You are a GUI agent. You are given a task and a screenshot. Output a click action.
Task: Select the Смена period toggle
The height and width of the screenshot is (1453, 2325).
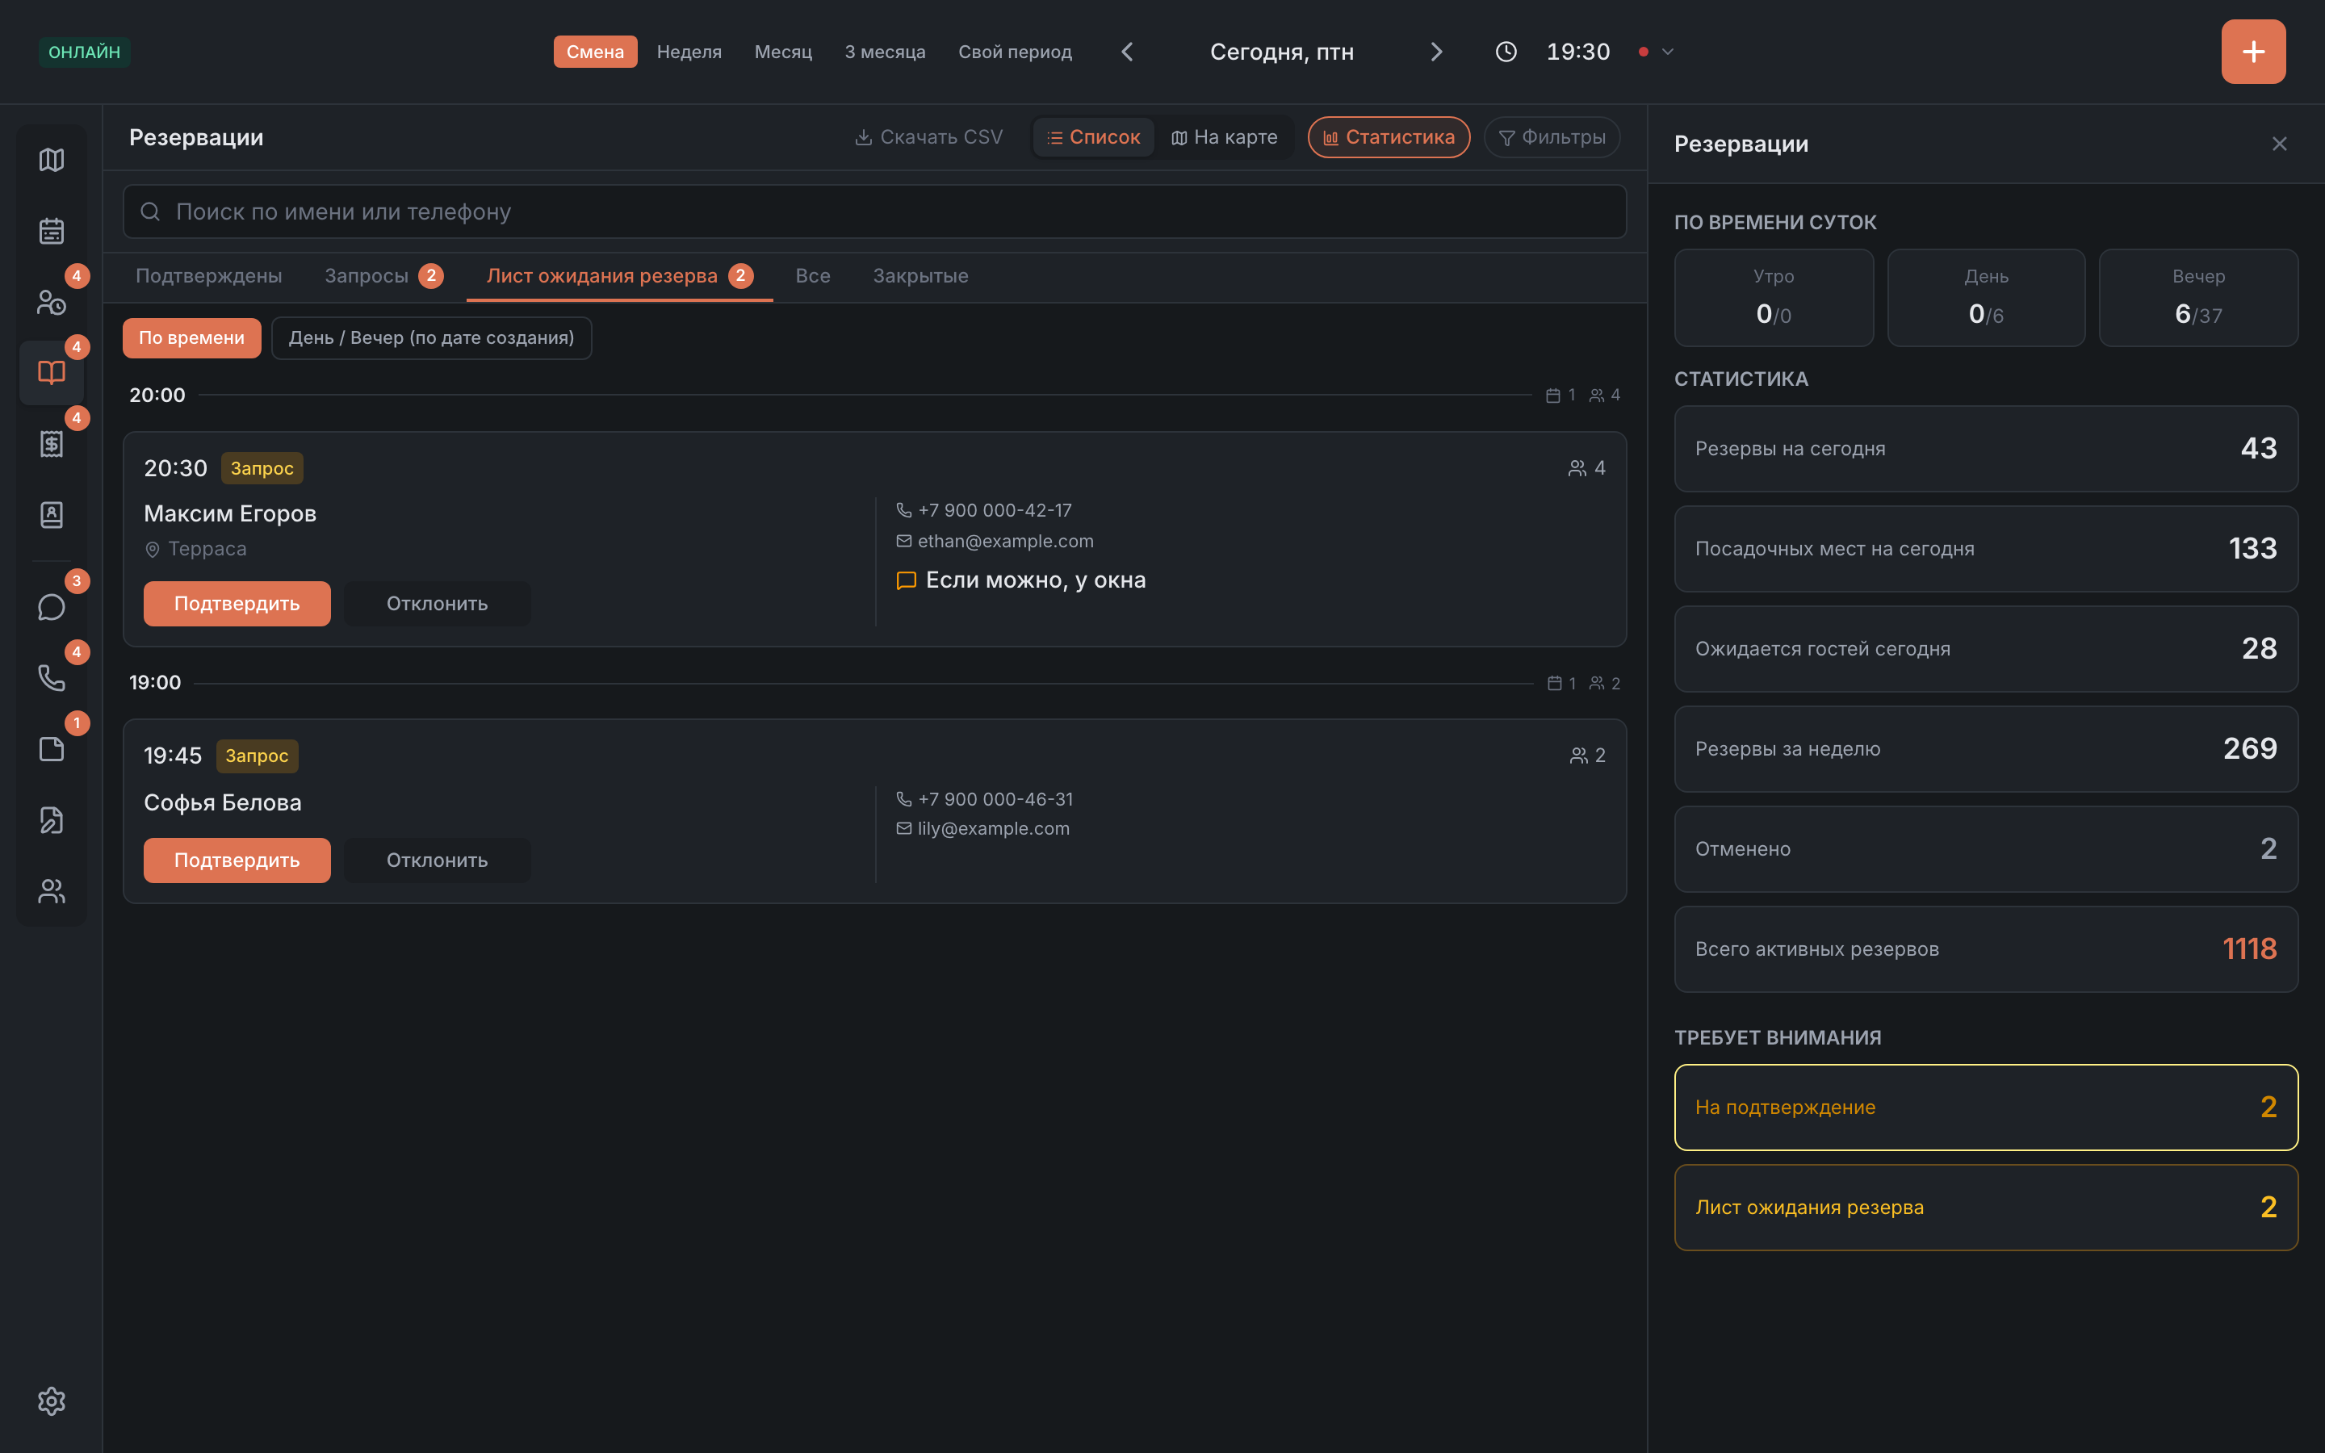click(x=595, y=52)
